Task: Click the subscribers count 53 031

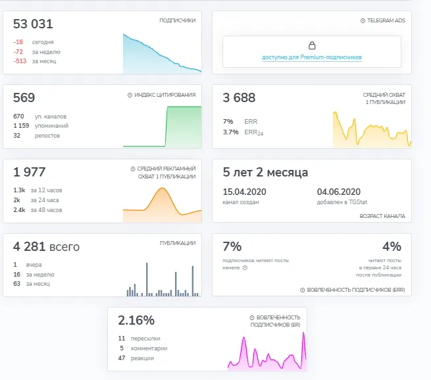Action: pos(33,24)
